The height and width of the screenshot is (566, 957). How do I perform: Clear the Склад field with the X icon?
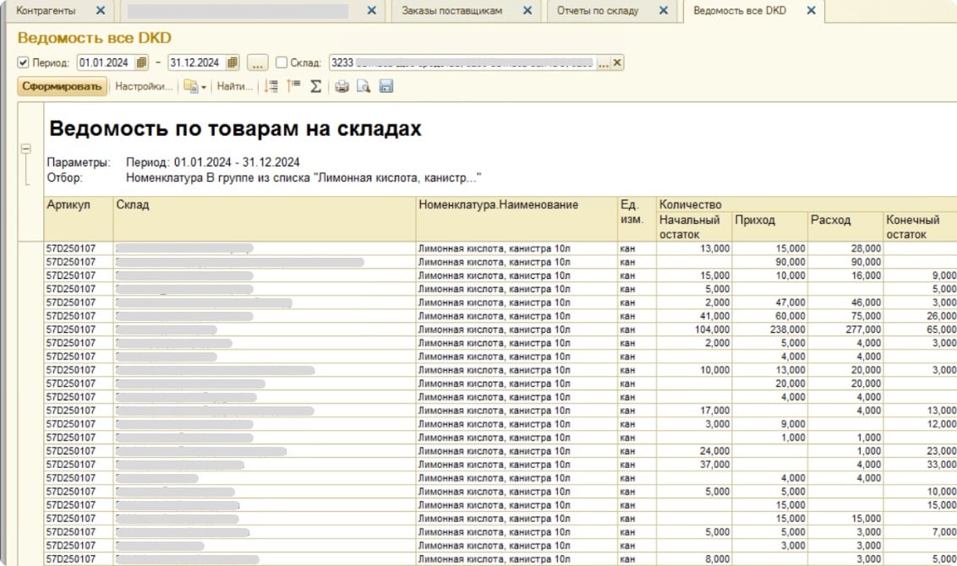point(616,62)
